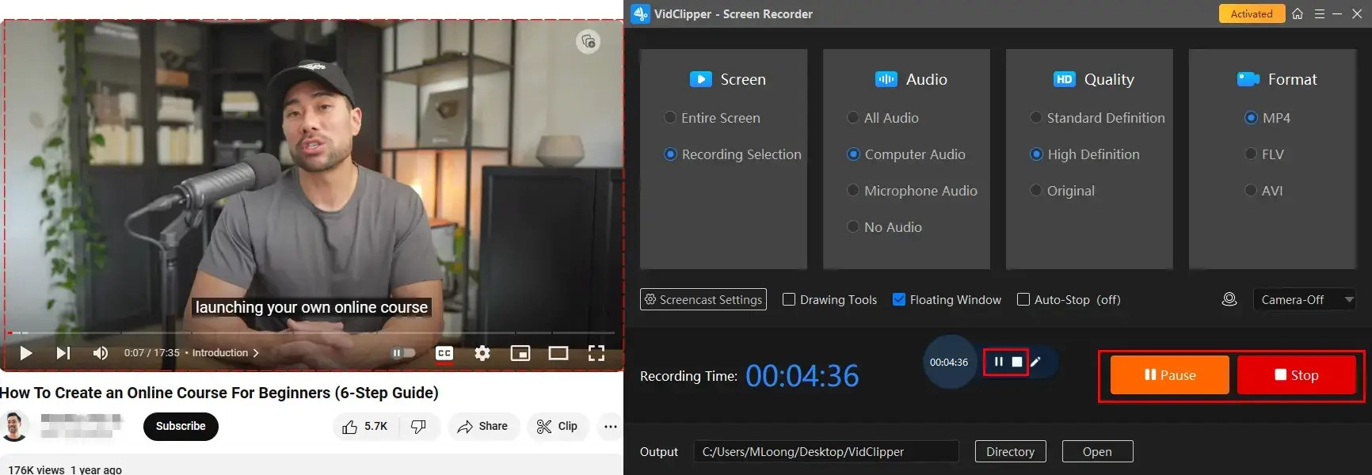Select Computer Audio option
Screen dimensions: 1372x475
(x=905, y=154)
